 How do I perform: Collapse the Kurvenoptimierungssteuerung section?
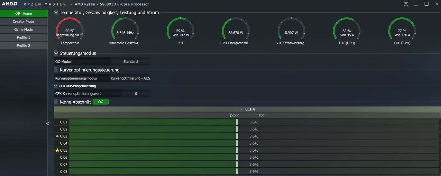(56, 70)
